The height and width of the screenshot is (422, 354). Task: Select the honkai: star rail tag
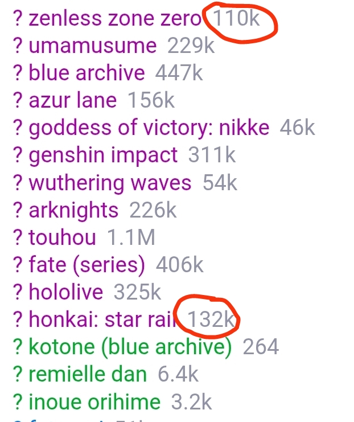click(102, 319)
